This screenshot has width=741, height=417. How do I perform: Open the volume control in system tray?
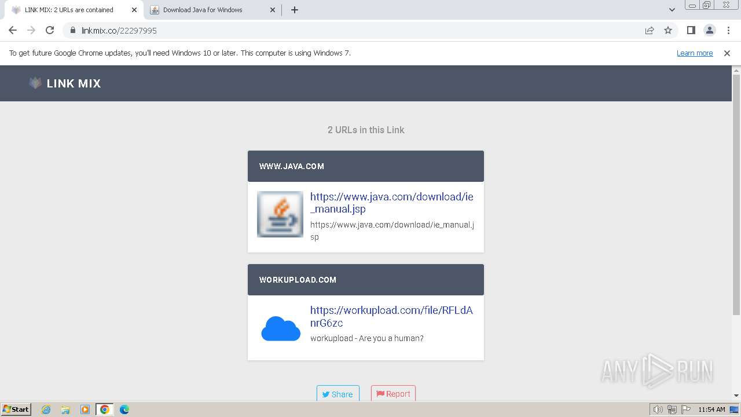coord(658,409)
